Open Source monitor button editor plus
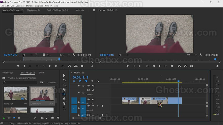223x125 pixels. pyautogui.click(x=92, y=66)
